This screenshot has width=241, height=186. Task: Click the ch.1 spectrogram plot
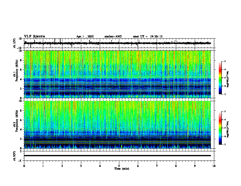coord(117,74)
